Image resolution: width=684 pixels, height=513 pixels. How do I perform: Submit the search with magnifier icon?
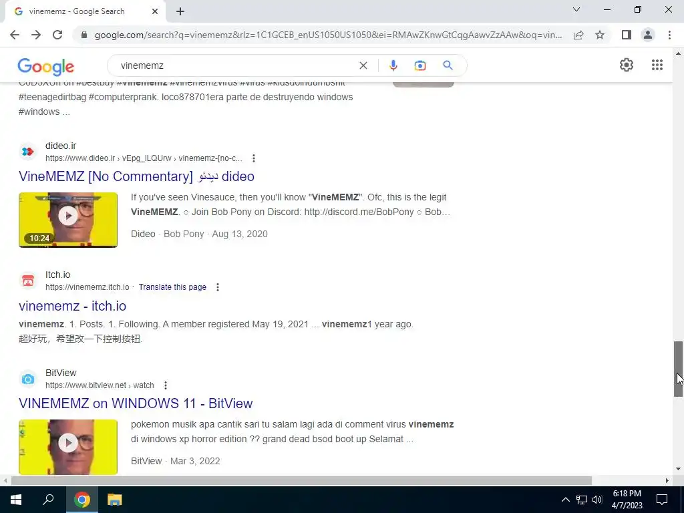(448, 65)
